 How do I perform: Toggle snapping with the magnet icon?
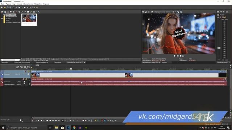pos(102,121)
